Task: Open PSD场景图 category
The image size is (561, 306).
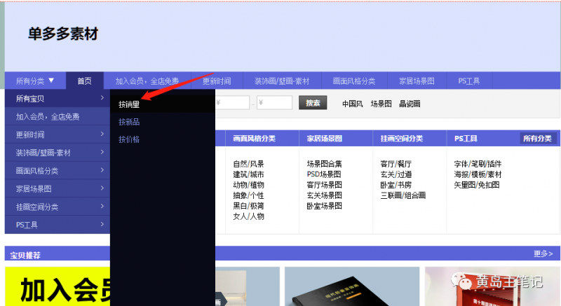Action: (x=324, y=174)
